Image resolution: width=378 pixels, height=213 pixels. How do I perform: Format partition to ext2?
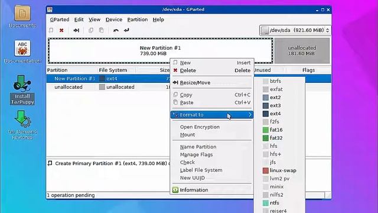click(279, 98)
